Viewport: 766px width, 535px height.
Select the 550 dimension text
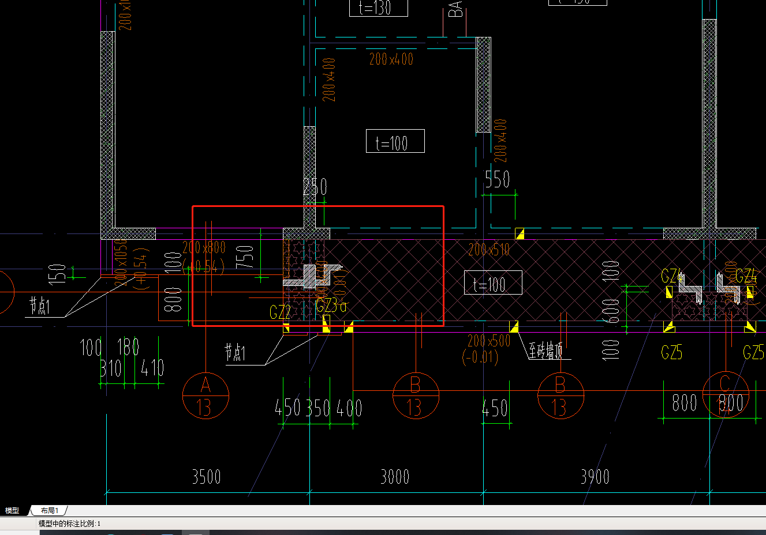[497, 179]
